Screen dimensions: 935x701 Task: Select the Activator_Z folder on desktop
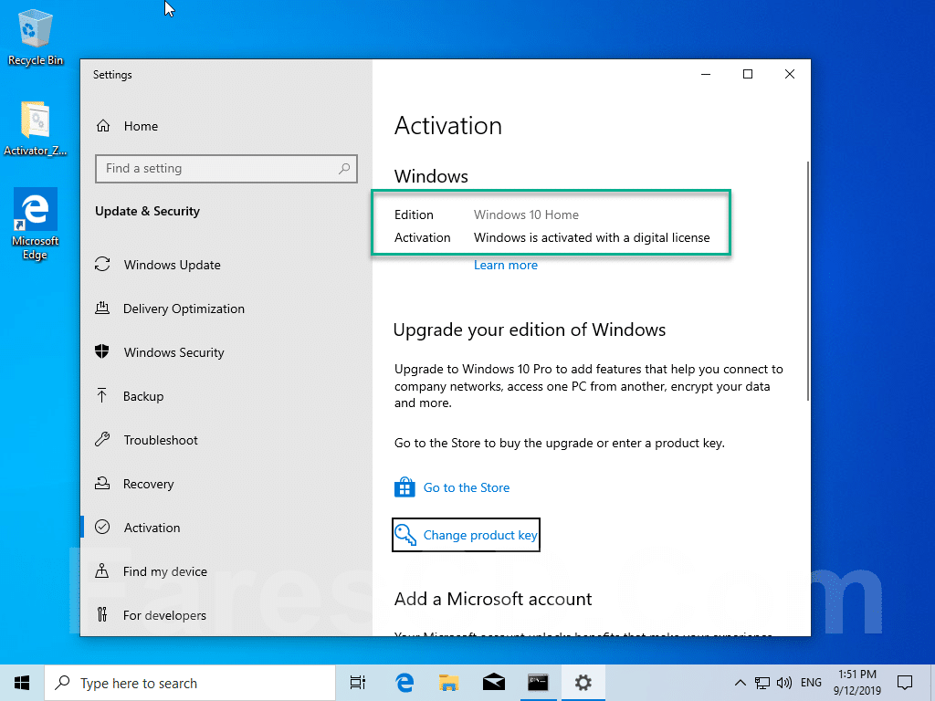[36, 128]
